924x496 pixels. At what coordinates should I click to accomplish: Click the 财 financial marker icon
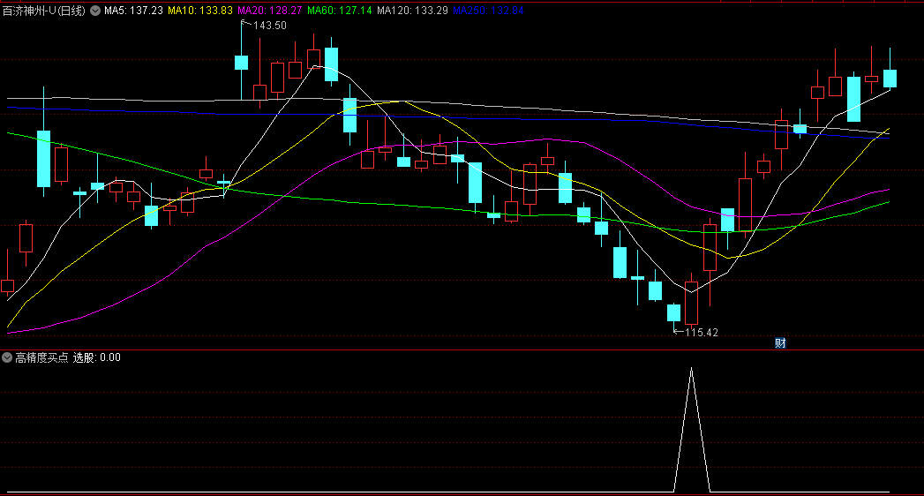(x=780, y=342)
